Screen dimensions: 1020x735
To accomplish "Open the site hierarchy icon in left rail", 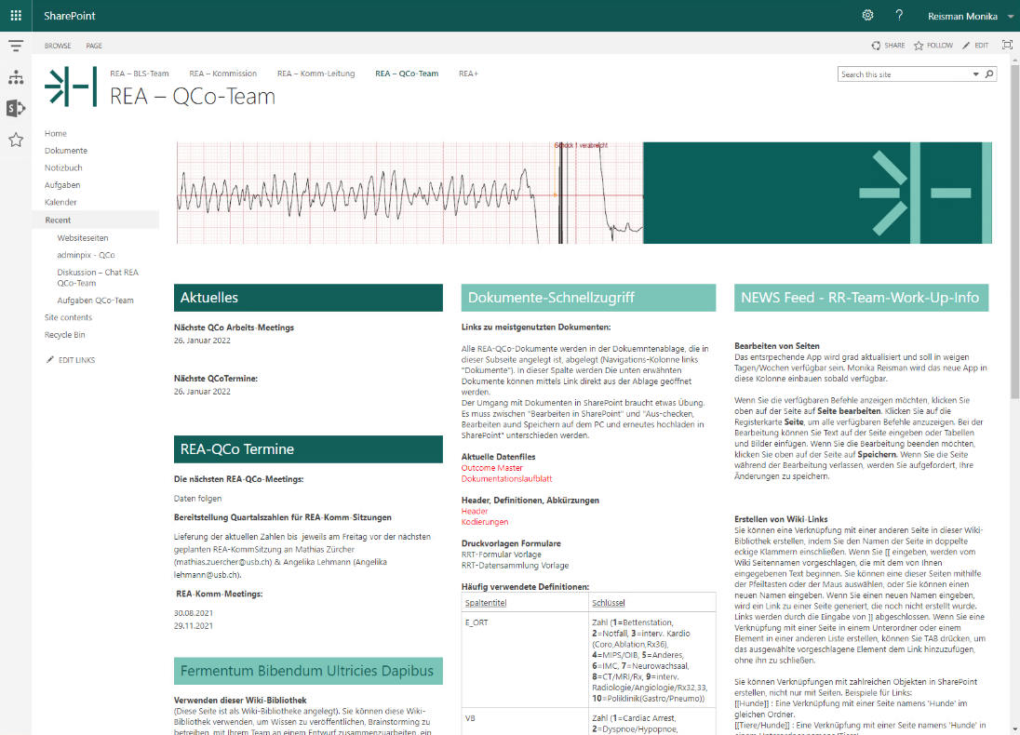I will pos(16,77).
